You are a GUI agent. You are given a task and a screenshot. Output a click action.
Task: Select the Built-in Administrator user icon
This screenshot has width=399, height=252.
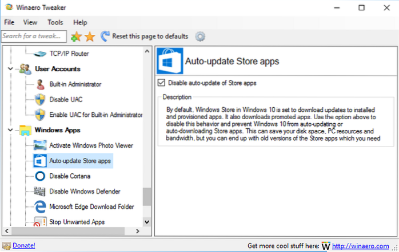(x=39, y=84)
